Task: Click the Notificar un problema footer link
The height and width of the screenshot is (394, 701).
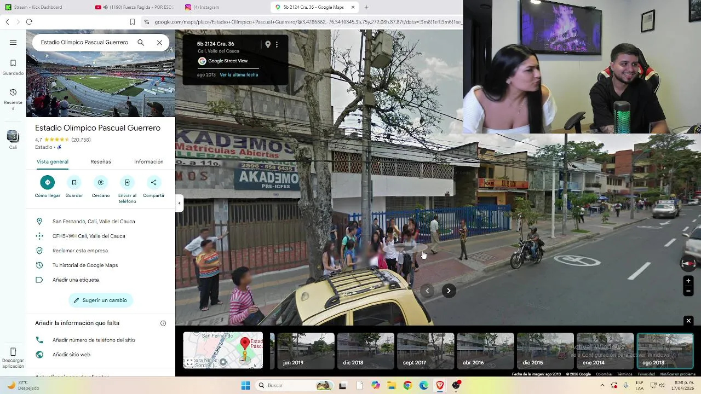Action: (x=677, y=374)
